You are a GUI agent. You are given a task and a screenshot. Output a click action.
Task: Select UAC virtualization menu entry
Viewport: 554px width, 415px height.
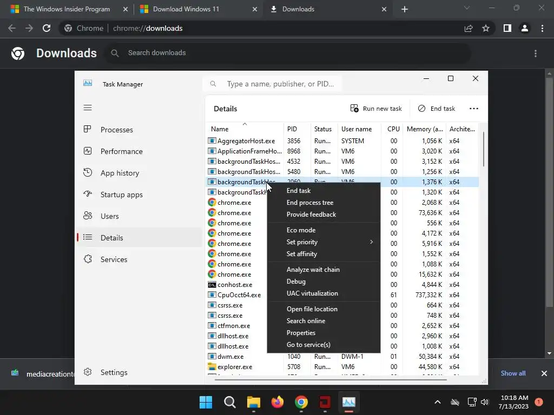(312, 293)
